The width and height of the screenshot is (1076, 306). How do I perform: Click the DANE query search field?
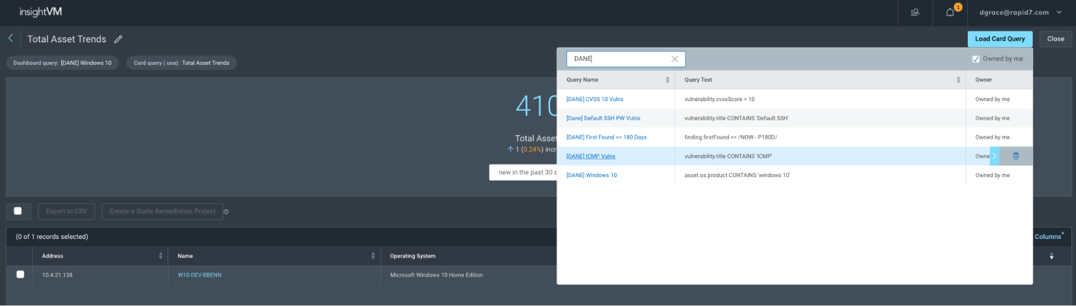coord(619,59)
